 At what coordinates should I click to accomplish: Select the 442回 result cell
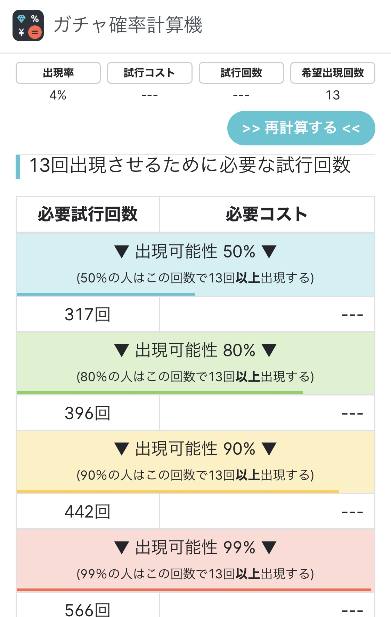[88, 512]
